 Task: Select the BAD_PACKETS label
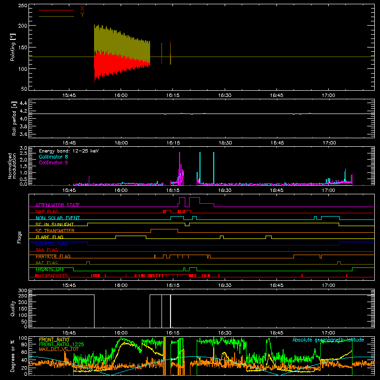point(51,275)
